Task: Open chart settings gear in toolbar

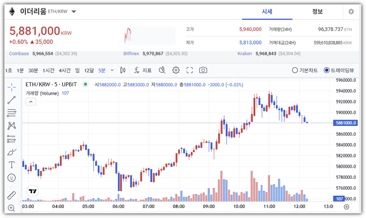Action: point(176,70)
